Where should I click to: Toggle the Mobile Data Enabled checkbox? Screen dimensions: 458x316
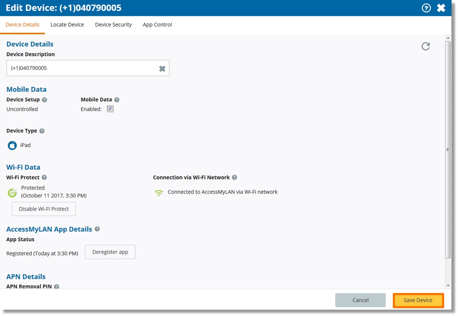point(110,109)
